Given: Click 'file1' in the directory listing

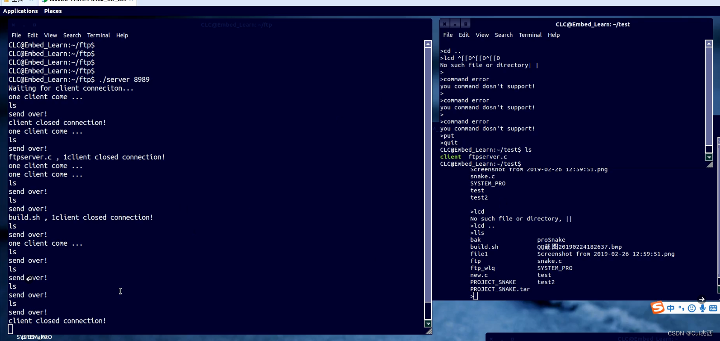Looking at the screenshot, I should point(479,254).
